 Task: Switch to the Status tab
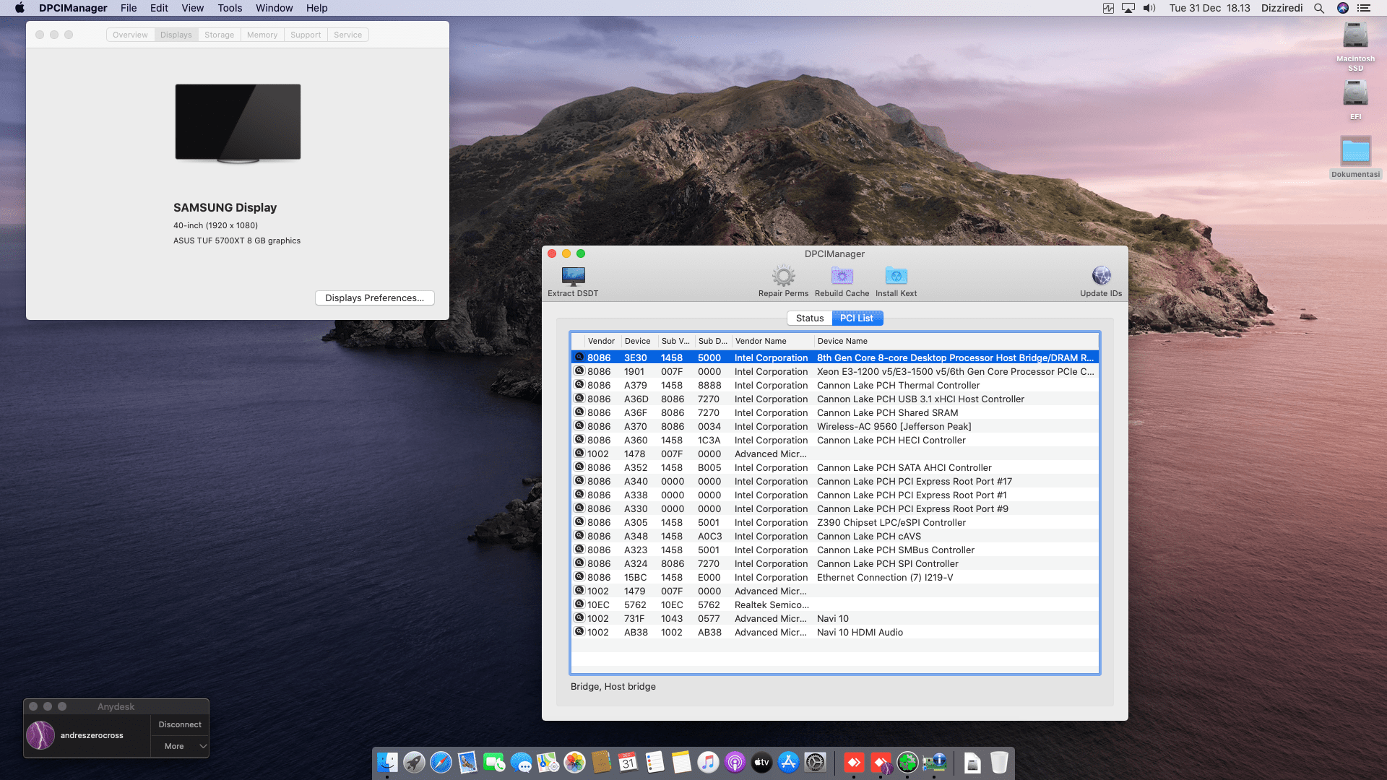tap(809, 318)
